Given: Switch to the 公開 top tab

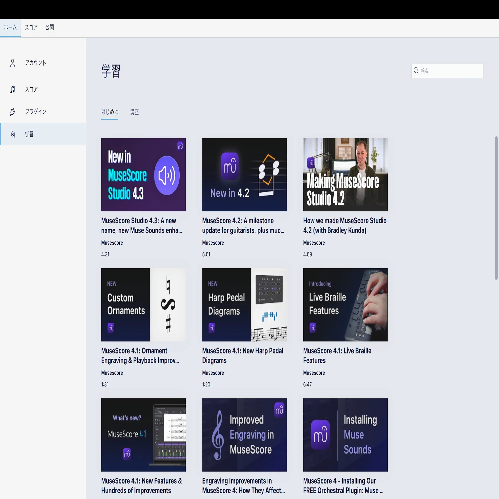Looking at the screenshot, I should coord(50,27).
